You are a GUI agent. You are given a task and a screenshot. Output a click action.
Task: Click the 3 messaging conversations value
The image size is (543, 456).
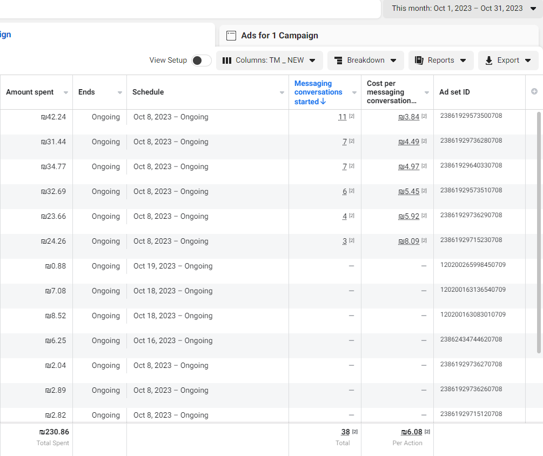point(345,242)
